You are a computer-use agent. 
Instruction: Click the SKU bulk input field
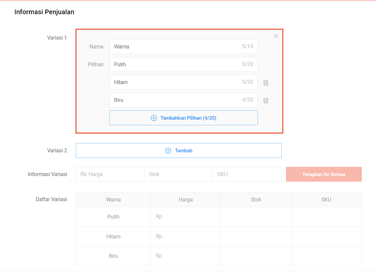(247, 174)
